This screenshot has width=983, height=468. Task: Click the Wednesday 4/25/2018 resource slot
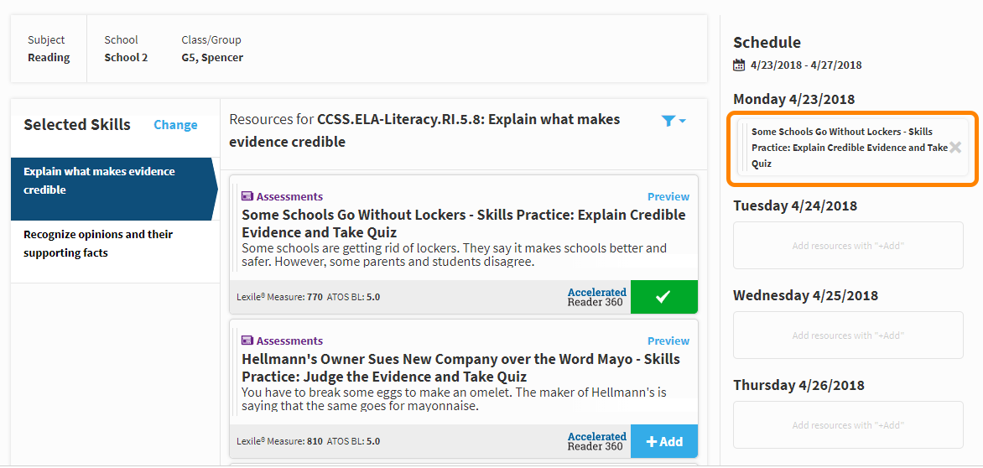tap(848, 335)
